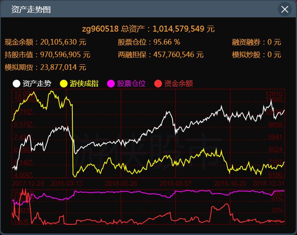This screenshot has width=297, height=235.
Task: Click the 2017-12-29 date marker
Action: 28,183
